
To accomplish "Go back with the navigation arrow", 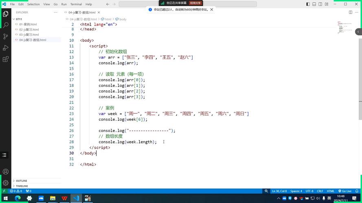I will click(108, 4).
